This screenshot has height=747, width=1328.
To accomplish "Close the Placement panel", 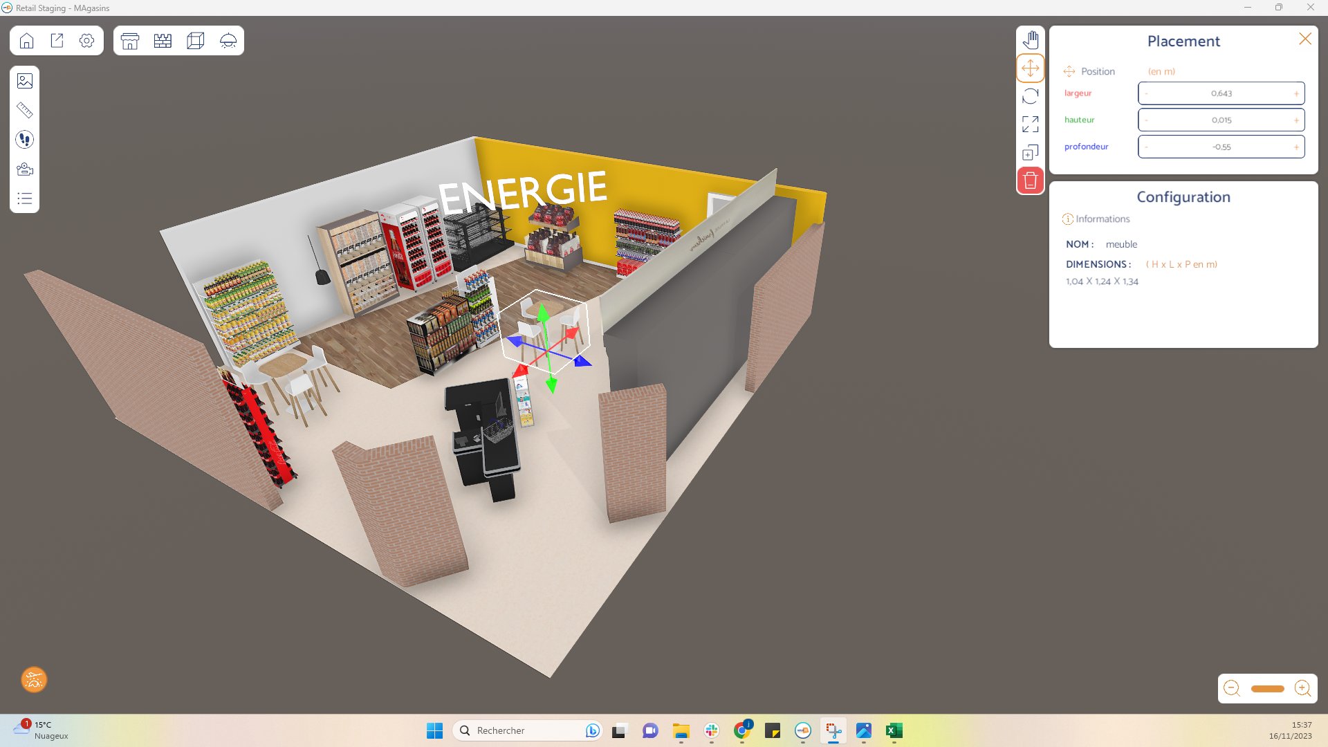I will click(x=1305, y=39).
